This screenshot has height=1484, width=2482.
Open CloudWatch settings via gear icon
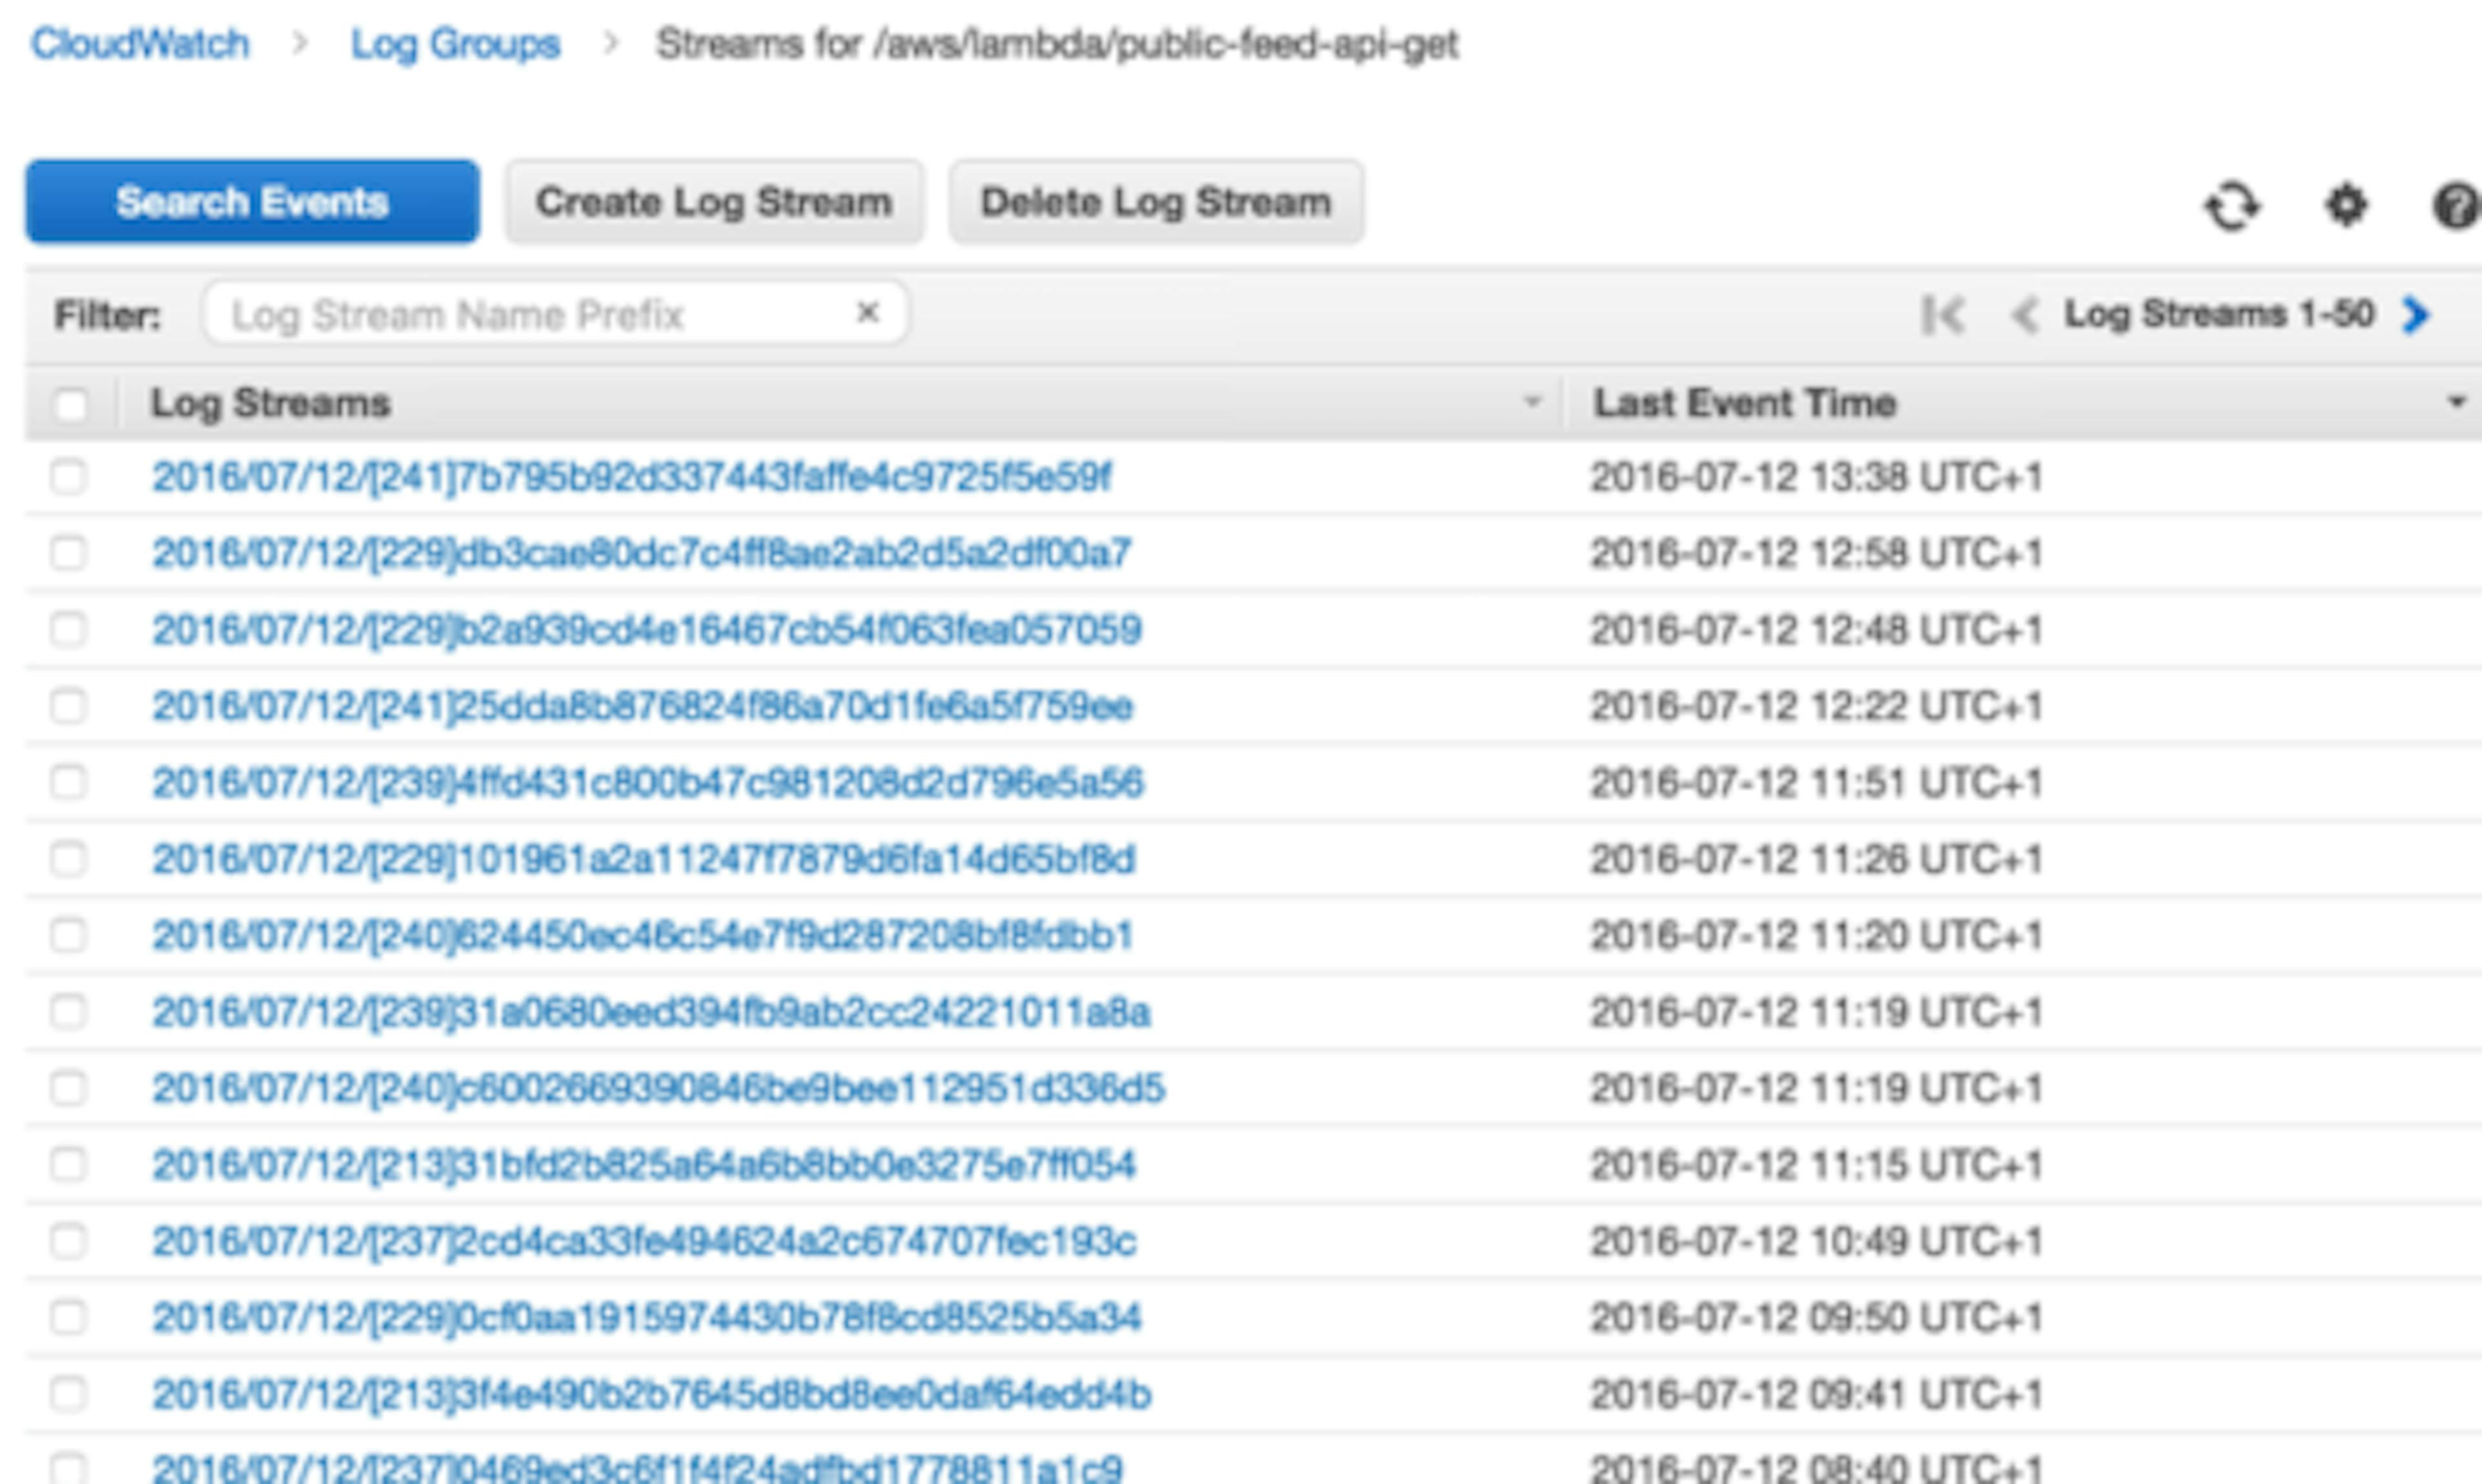[x=2348, y=206]
